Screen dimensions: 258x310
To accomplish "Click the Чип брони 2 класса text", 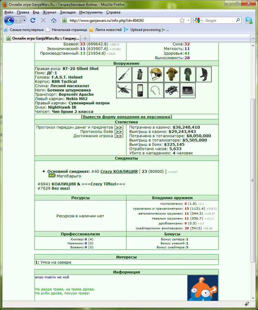I will point(72,112).
